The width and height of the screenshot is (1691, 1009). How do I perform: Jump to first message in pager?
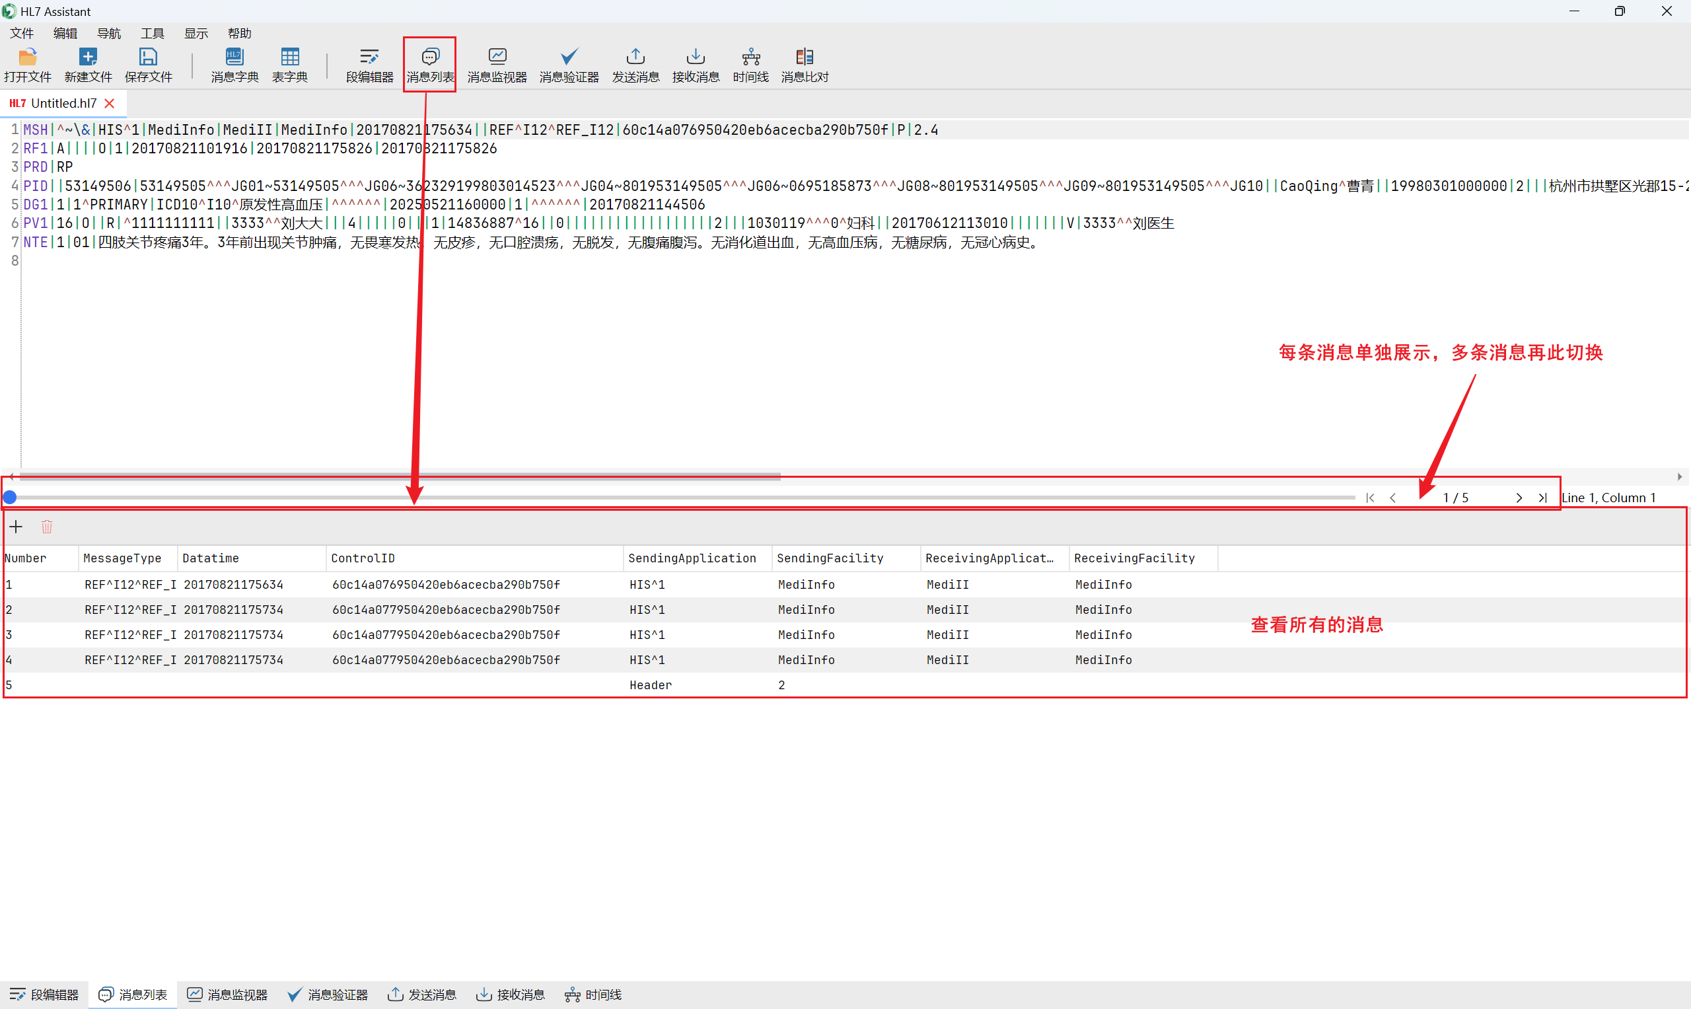pos(1370,498)
